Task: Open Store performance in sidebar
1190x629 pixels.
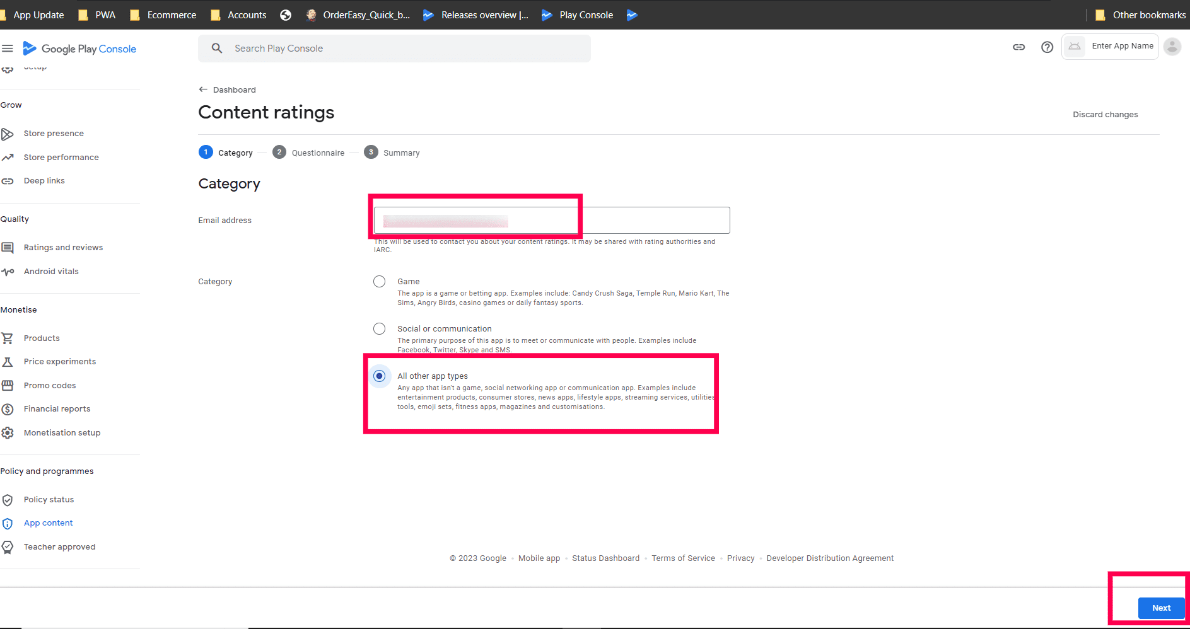Action: 61,158
